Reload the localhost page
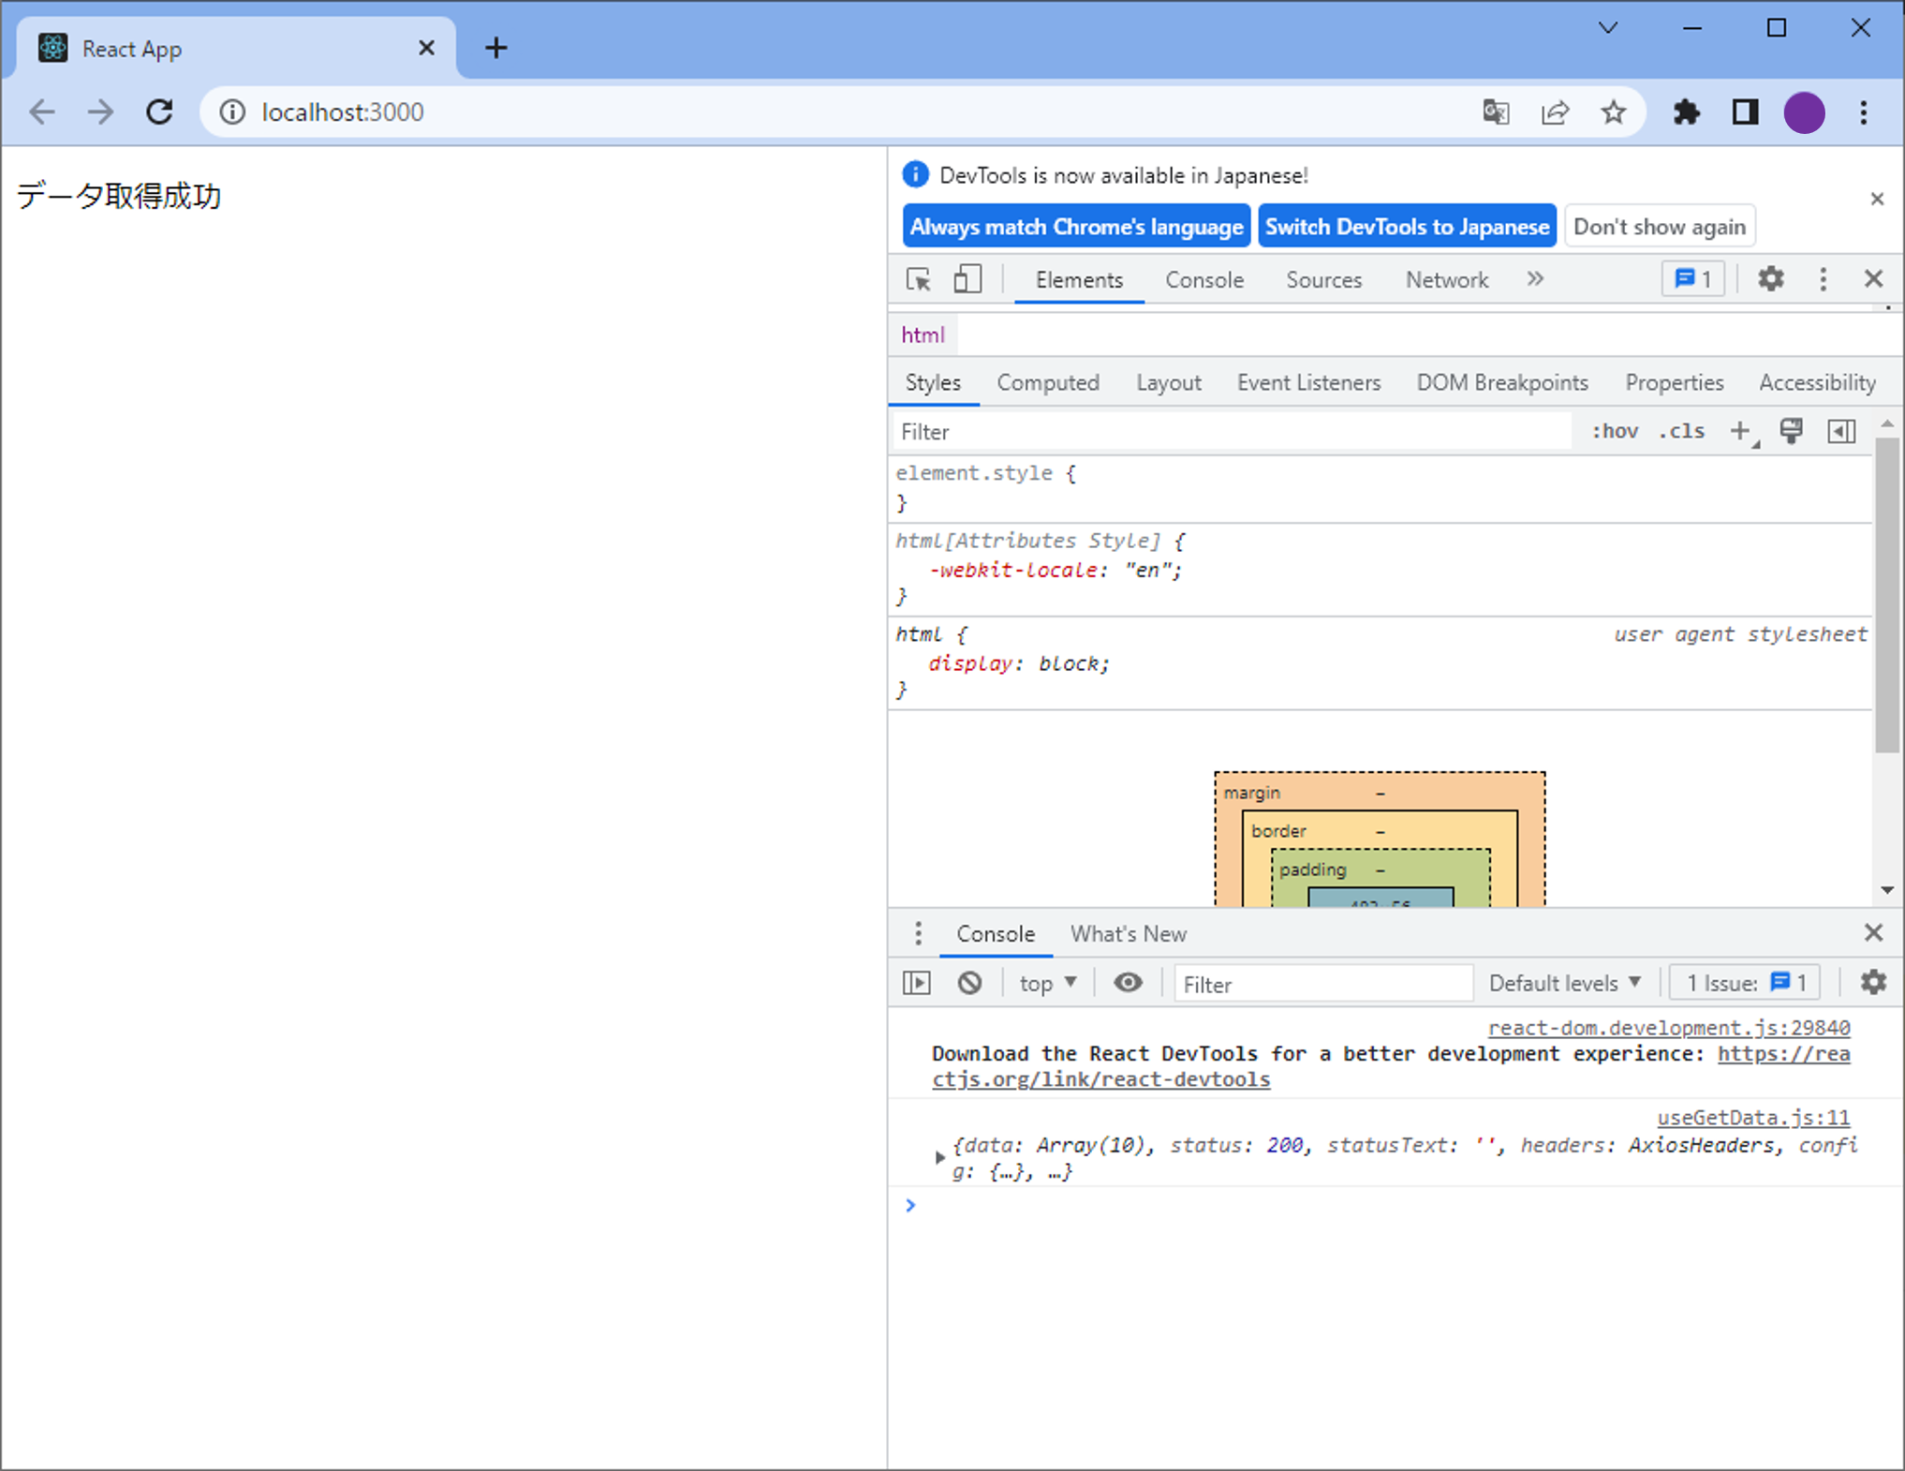 tap(159, 112)
